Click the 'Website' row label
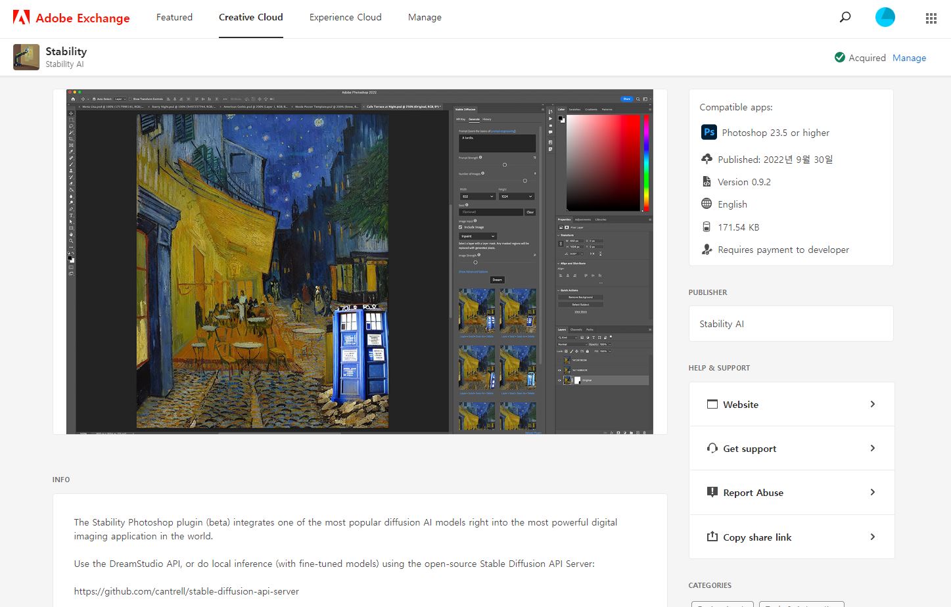The width and height of the screenshot is (951, 607). pos(741,405)
